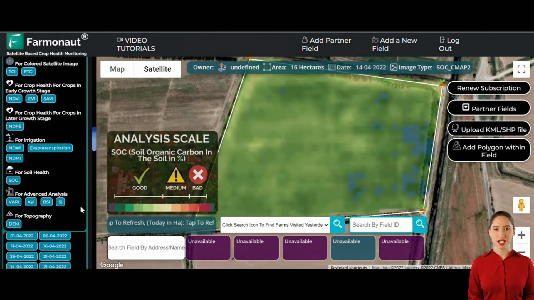Click the Farmonaut logo icon
This screenshot has width=534, height=300.
point(15,41)
